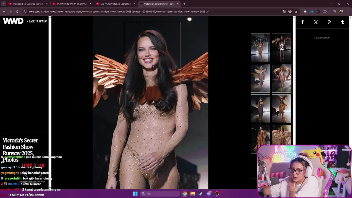Close the Live NOW tab
The height and width of the screenshot is (198, 352).
[x=134, y=4]
